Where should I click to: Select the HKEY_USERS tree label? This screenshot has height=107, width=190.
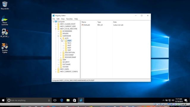(64, 69)
